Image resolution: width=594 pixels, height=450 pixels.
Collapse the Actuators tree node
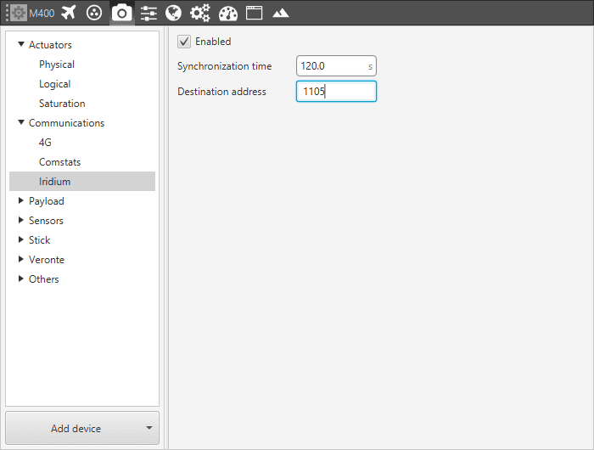coord(21,44)
